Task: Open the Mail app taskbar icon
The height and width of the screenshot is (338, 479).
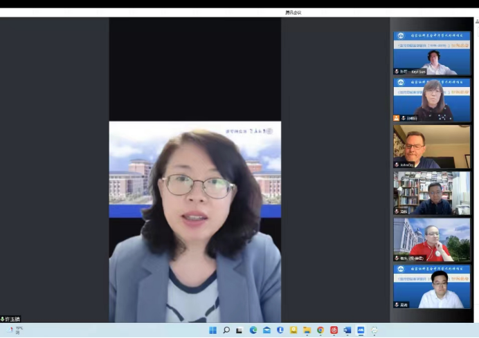Action: point(266,330)
